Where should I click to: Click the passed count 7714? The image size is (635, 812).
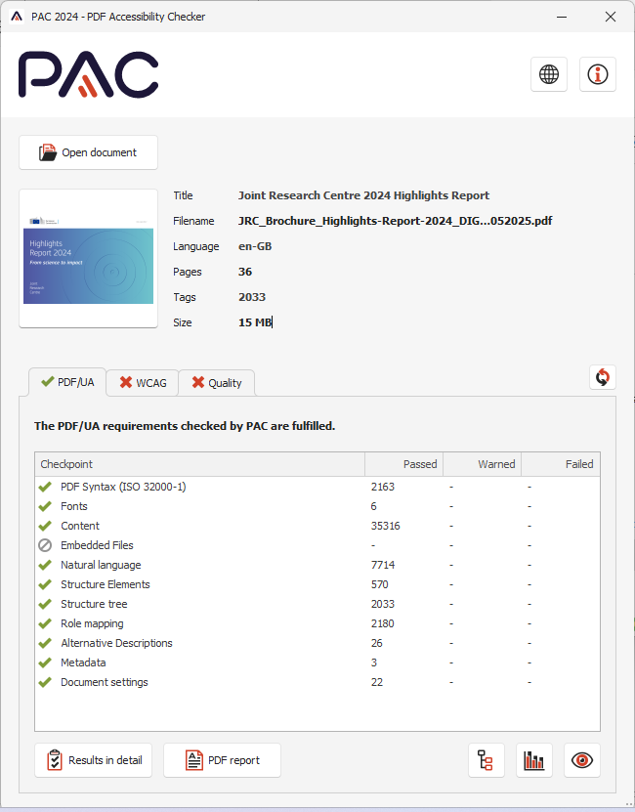pos(383,565)
